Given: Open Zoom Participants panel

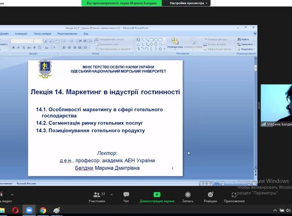Looking at the screenshot, I should [97, 197].
